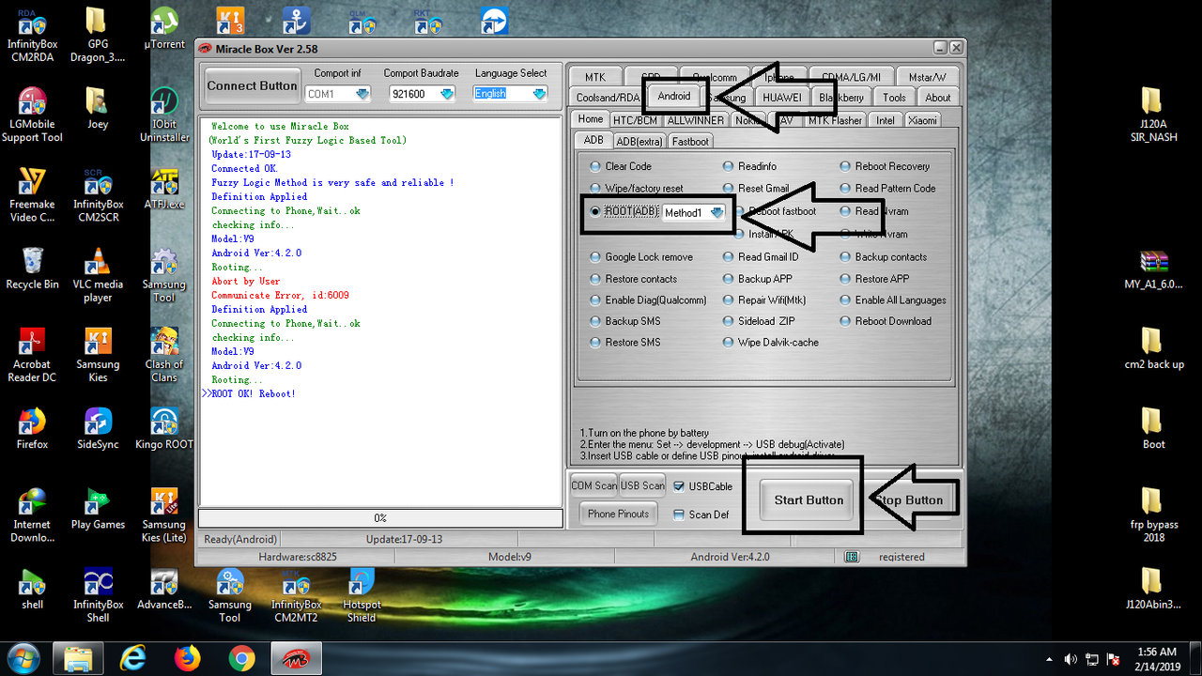Select Read Gmail ID option
The image size is (1202, 676).
(761, 257)
